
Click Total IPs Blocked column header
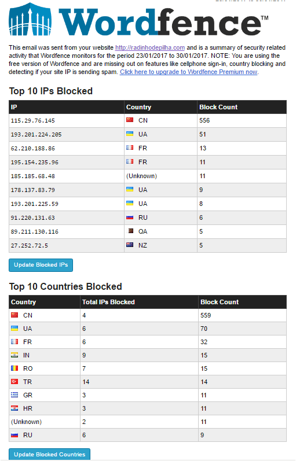tap(108, 302)
